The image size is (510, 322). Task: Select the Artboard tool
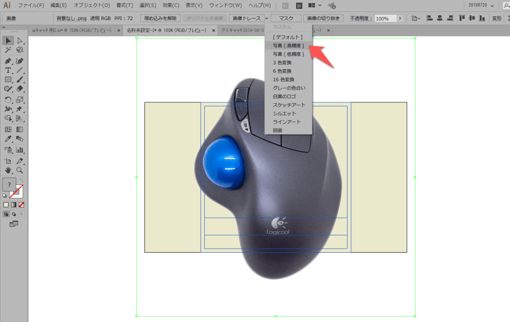click(8, 161)
